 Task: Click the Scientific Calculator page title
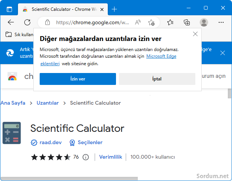point(77,128)
